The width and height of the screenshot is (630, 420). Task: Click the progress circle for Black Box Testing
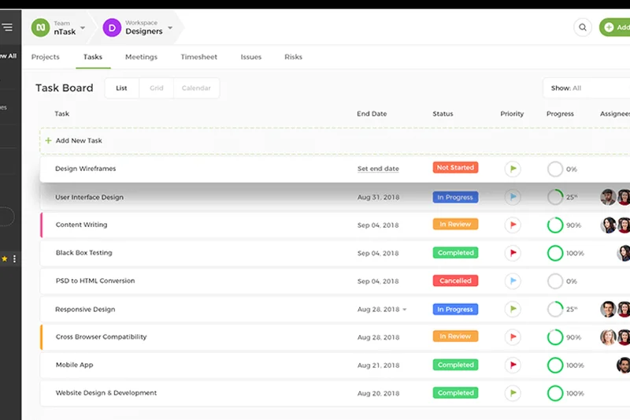coord(555,253)
